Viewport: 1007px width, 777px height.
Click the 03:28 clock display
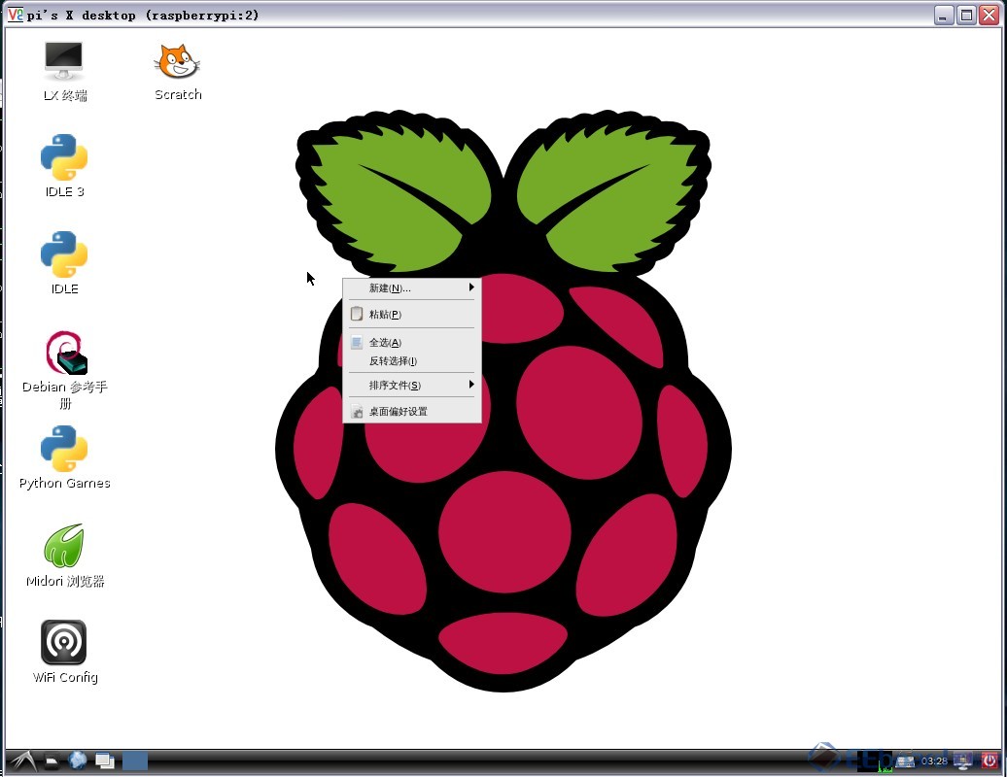pyautogui.click(x=933, y=760)
